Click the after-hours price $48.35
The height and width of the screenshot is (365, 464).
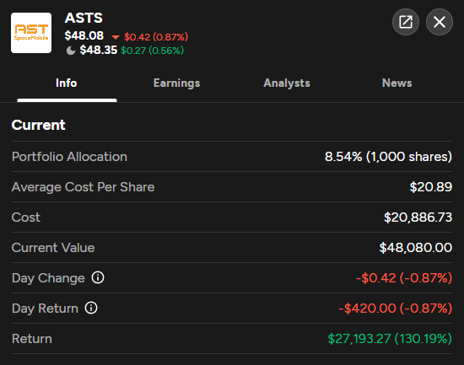pos(99,50)
